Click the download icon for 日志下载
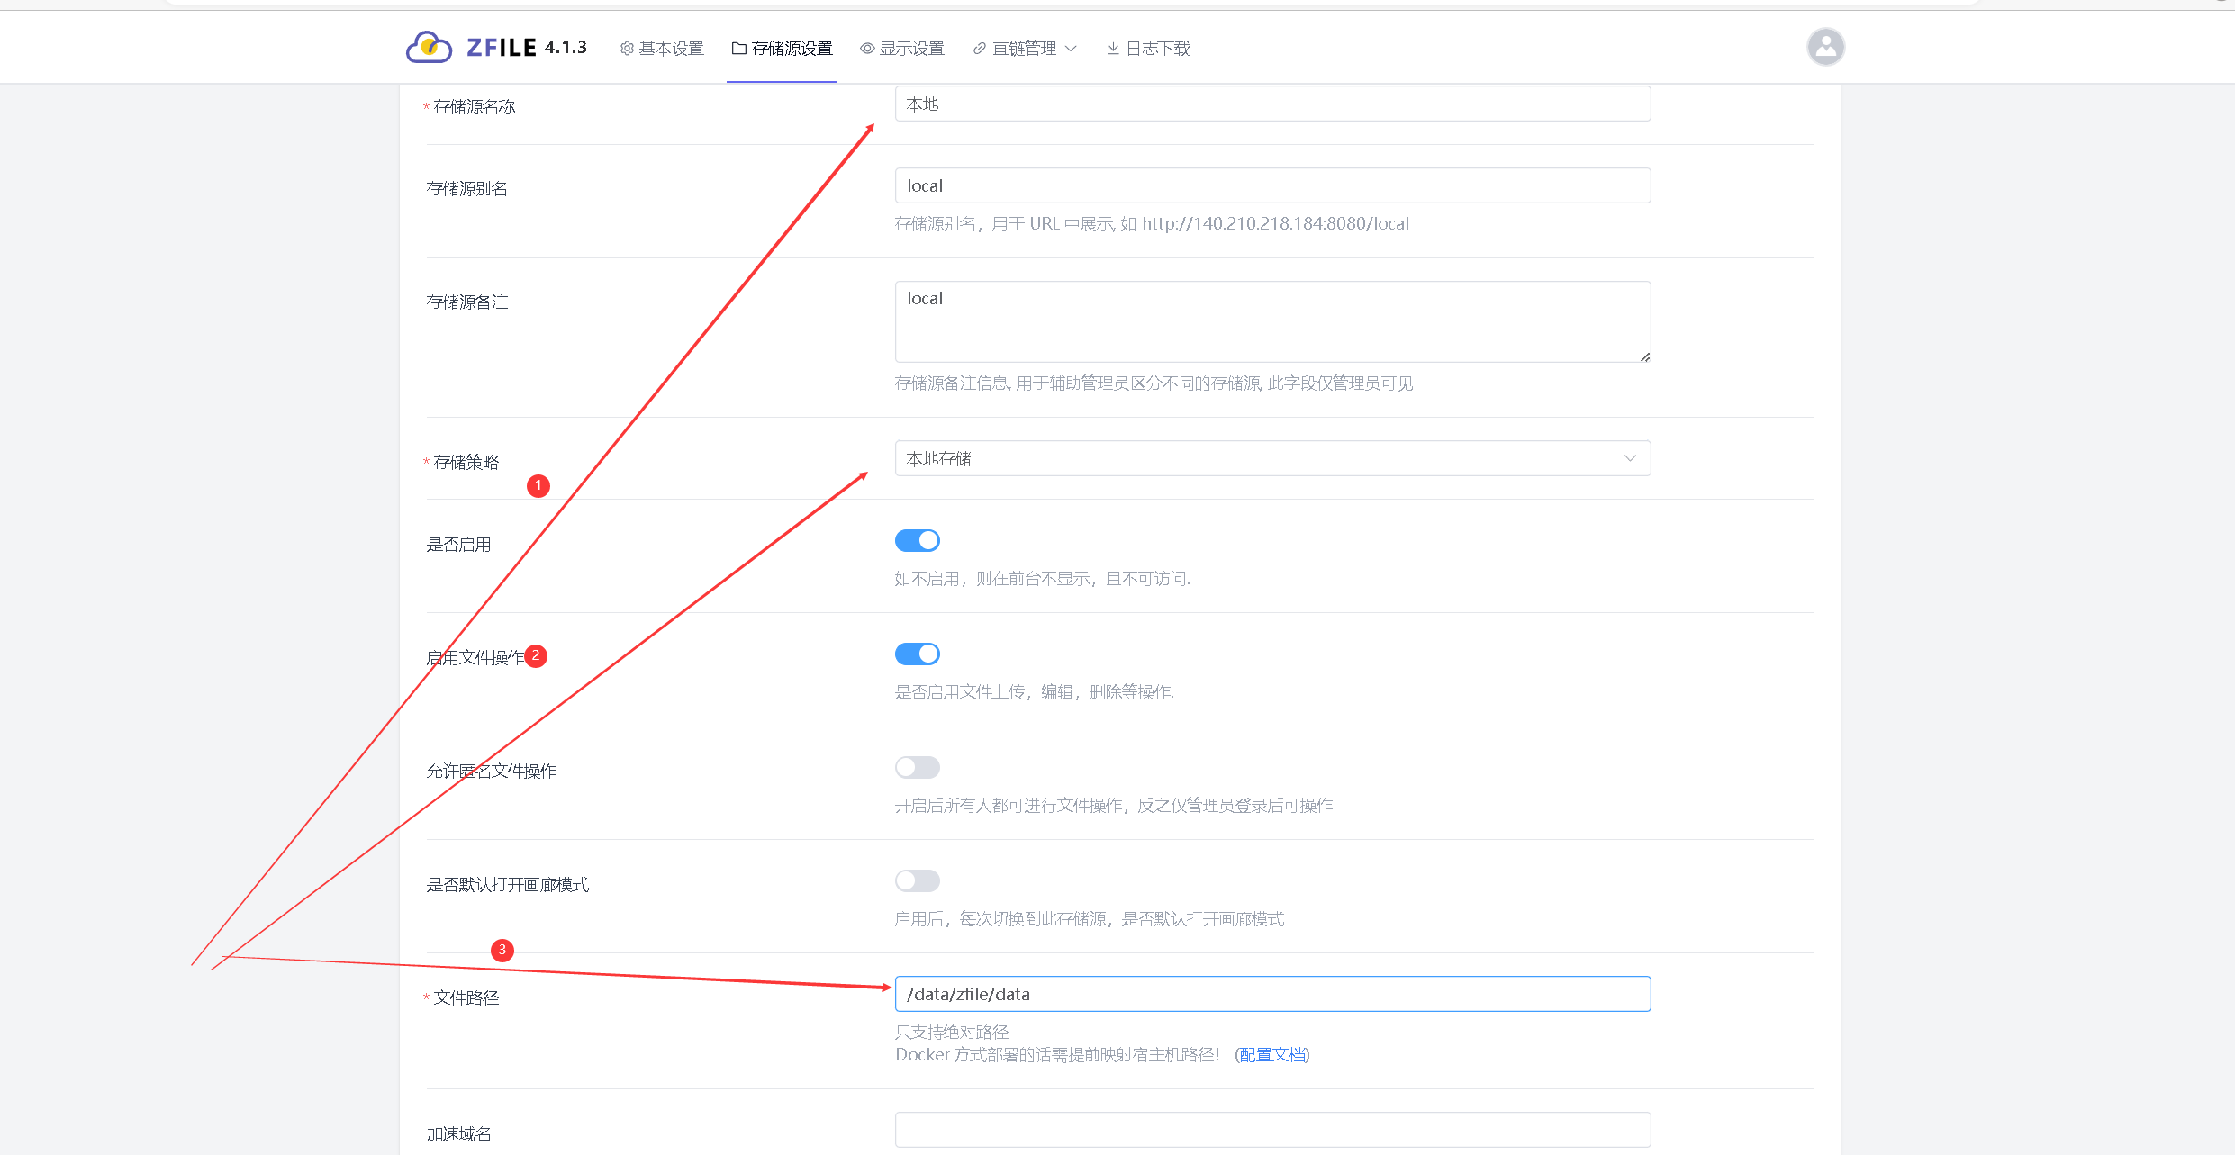This screenshot has height=1155, width=2235. (x=1113, y=49)
